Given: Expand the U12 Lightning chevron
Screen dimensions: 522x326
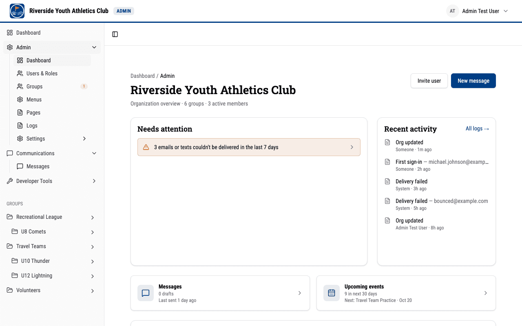Looking at the screenshot, I should coord(93,276).
